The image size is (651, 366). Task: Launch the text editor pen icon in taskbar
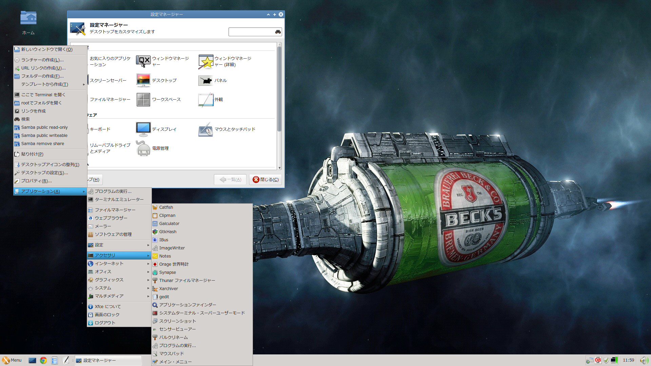[66, 360]
